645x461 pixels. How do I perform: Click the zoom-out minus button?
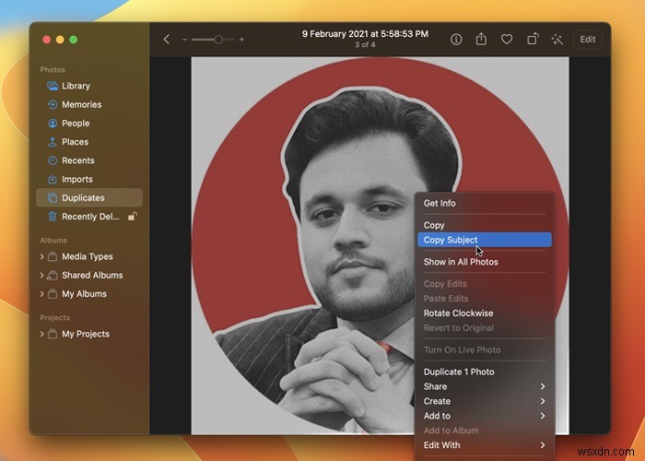[184, 40]
